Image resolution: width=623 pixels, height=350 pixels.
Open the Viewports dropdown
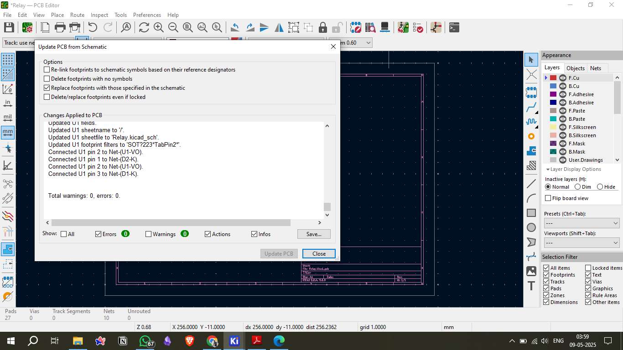click(581, 243)
